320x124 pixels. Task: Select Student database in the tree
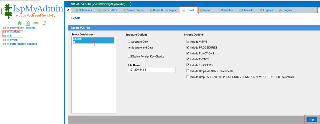(15, 32)
